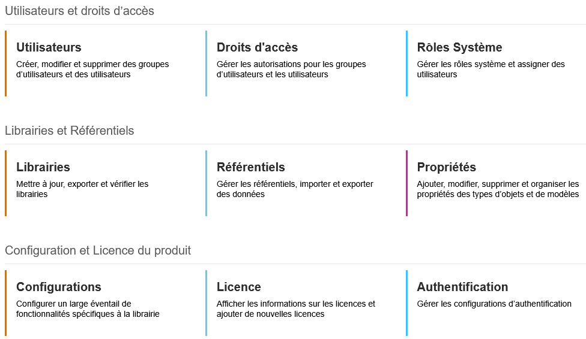The width and height of the screenshot is (586, 339).
Task: Open the Référentiels tile
Action: point(251,167)
